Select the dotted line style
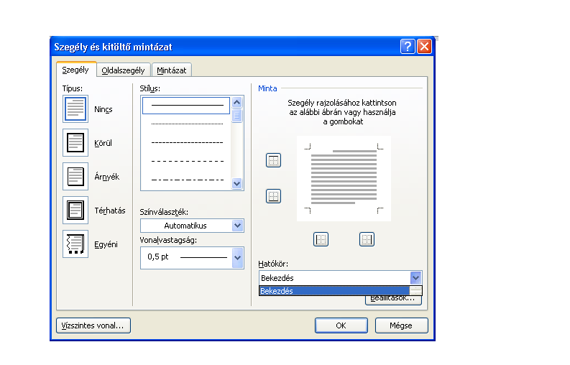Image resolution: width=570 pixels, height=365 pixels. (186, 124)
